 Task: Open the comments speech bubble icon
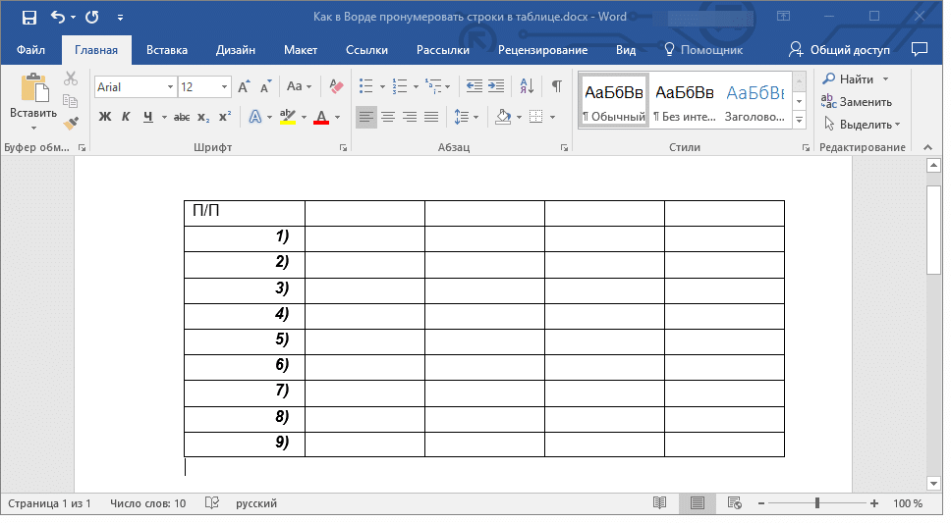coord(920,50)
